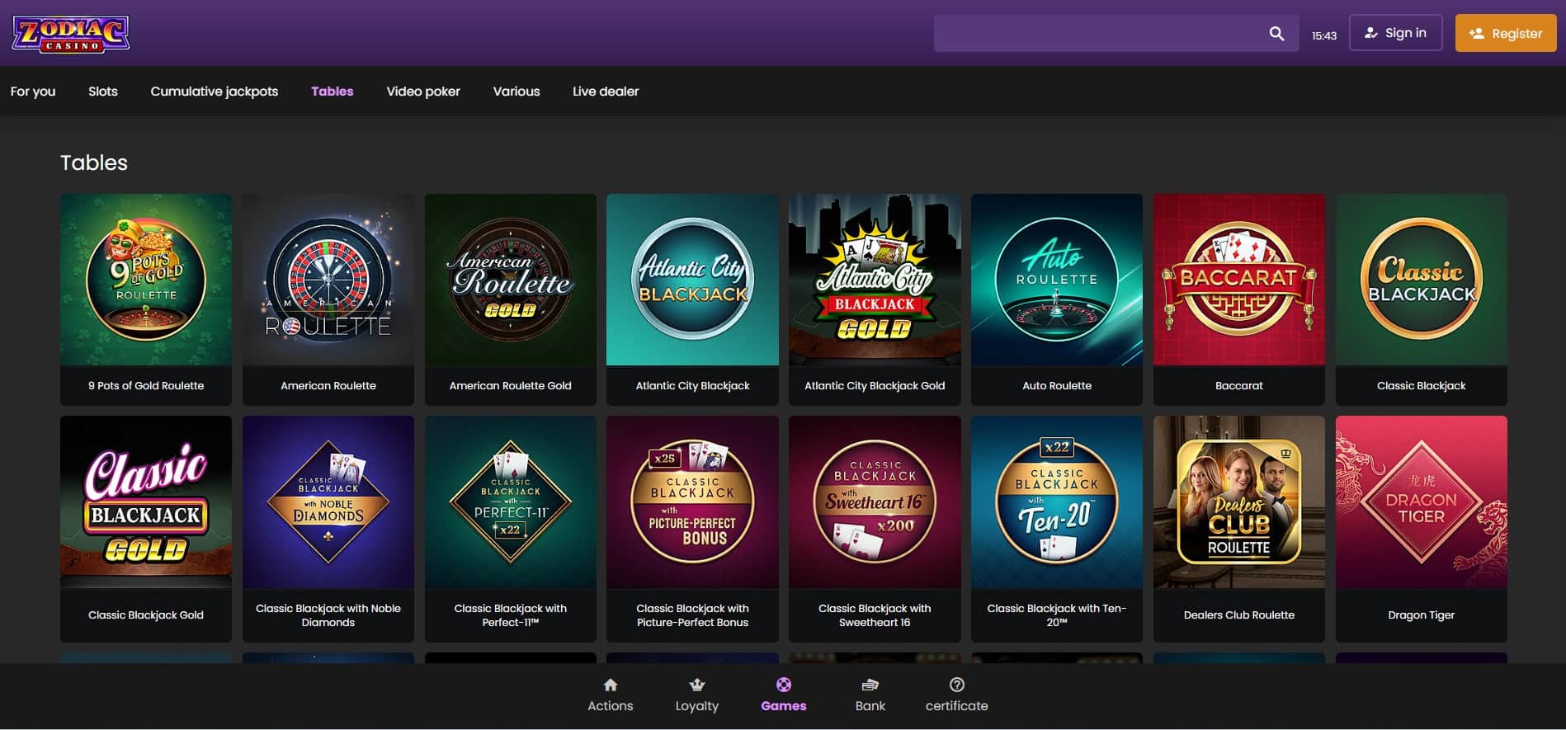The width and height of the screenshot is (1566, 730).
Task: Click the "American Roulette Gold" caption
Action: (511, 385)
